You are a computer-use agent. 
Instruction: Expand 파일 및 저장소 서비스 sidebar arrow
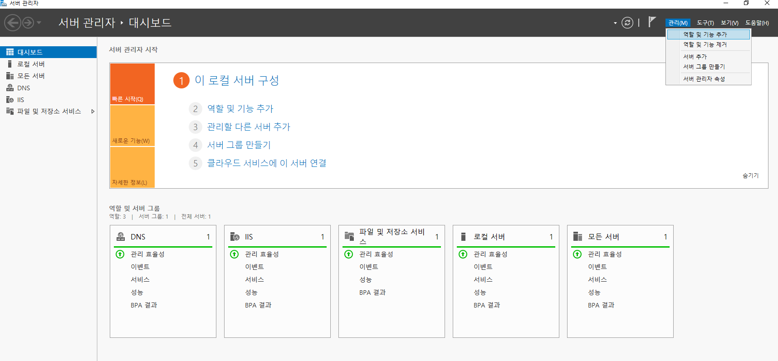[x=93, y=111]
